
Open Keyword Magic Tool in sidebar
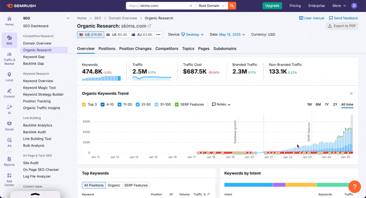[39, 88]
